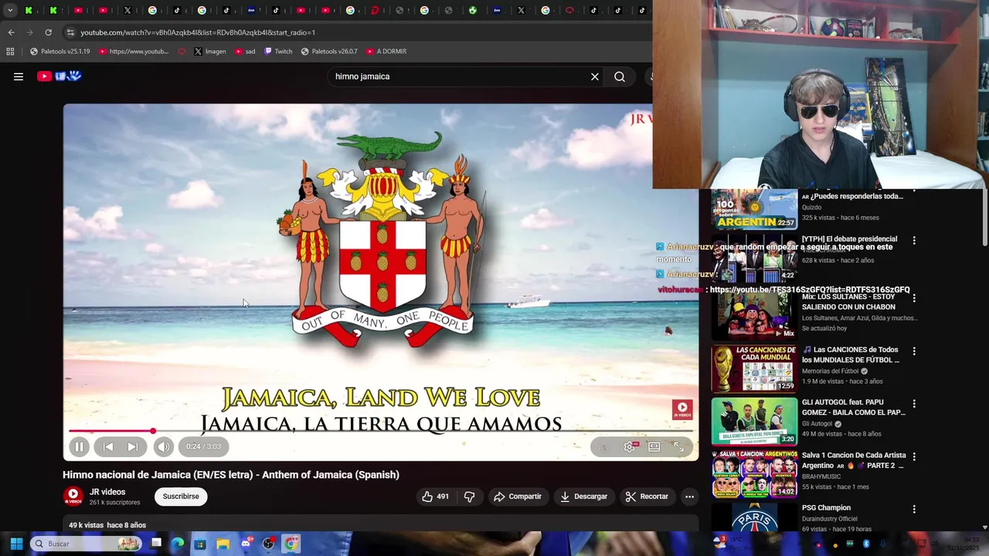Go to the YouTube home logo
This screenshot has width=989, height=556.
point(59,76)
